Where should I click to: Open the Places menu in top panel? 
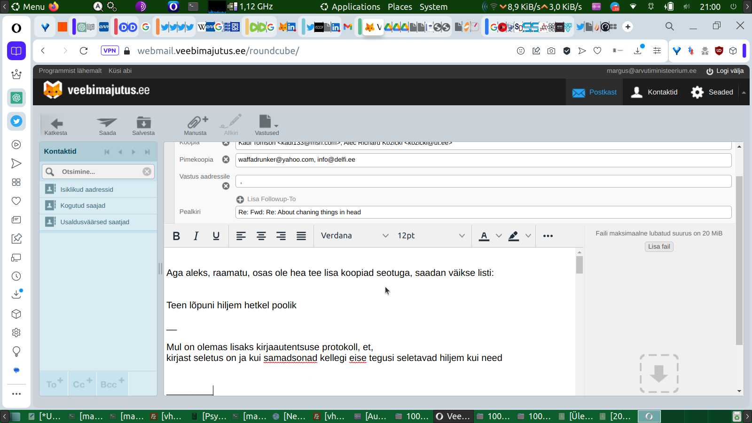(x=400, y=7)
